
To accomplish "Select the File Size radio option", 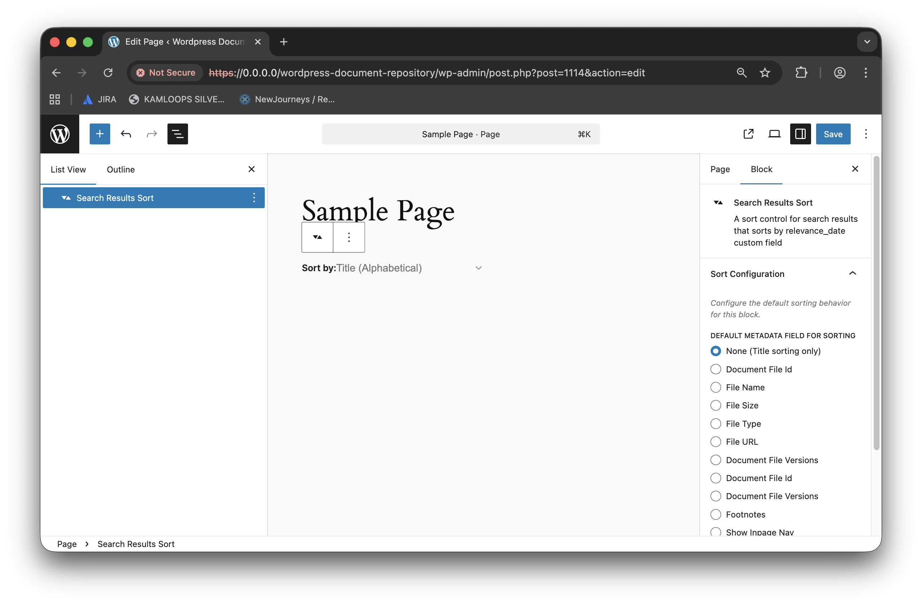I will pyautogui.click(x=715, y=405).
